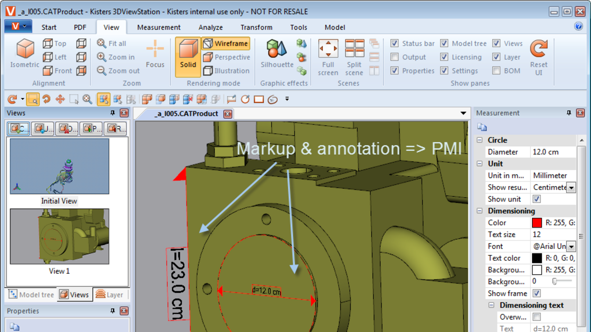Viewport: 591px width, 332px height.
Task: Click the Text size value field
Action: pyautogui.click(x=553, y=234)
